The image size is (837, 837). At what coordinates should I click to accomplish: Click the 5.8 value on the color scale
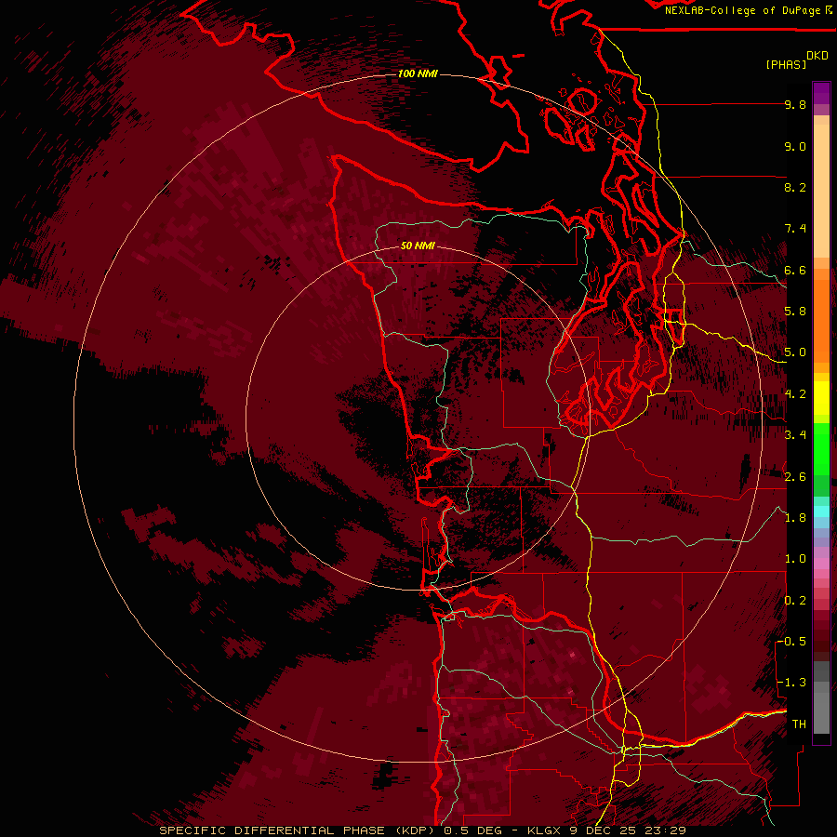(x=795, y=312)
